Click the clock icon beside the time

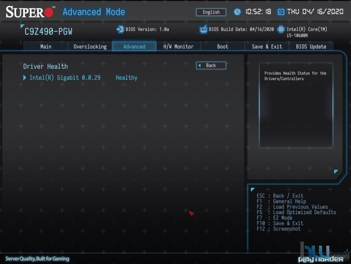[237, 11]
